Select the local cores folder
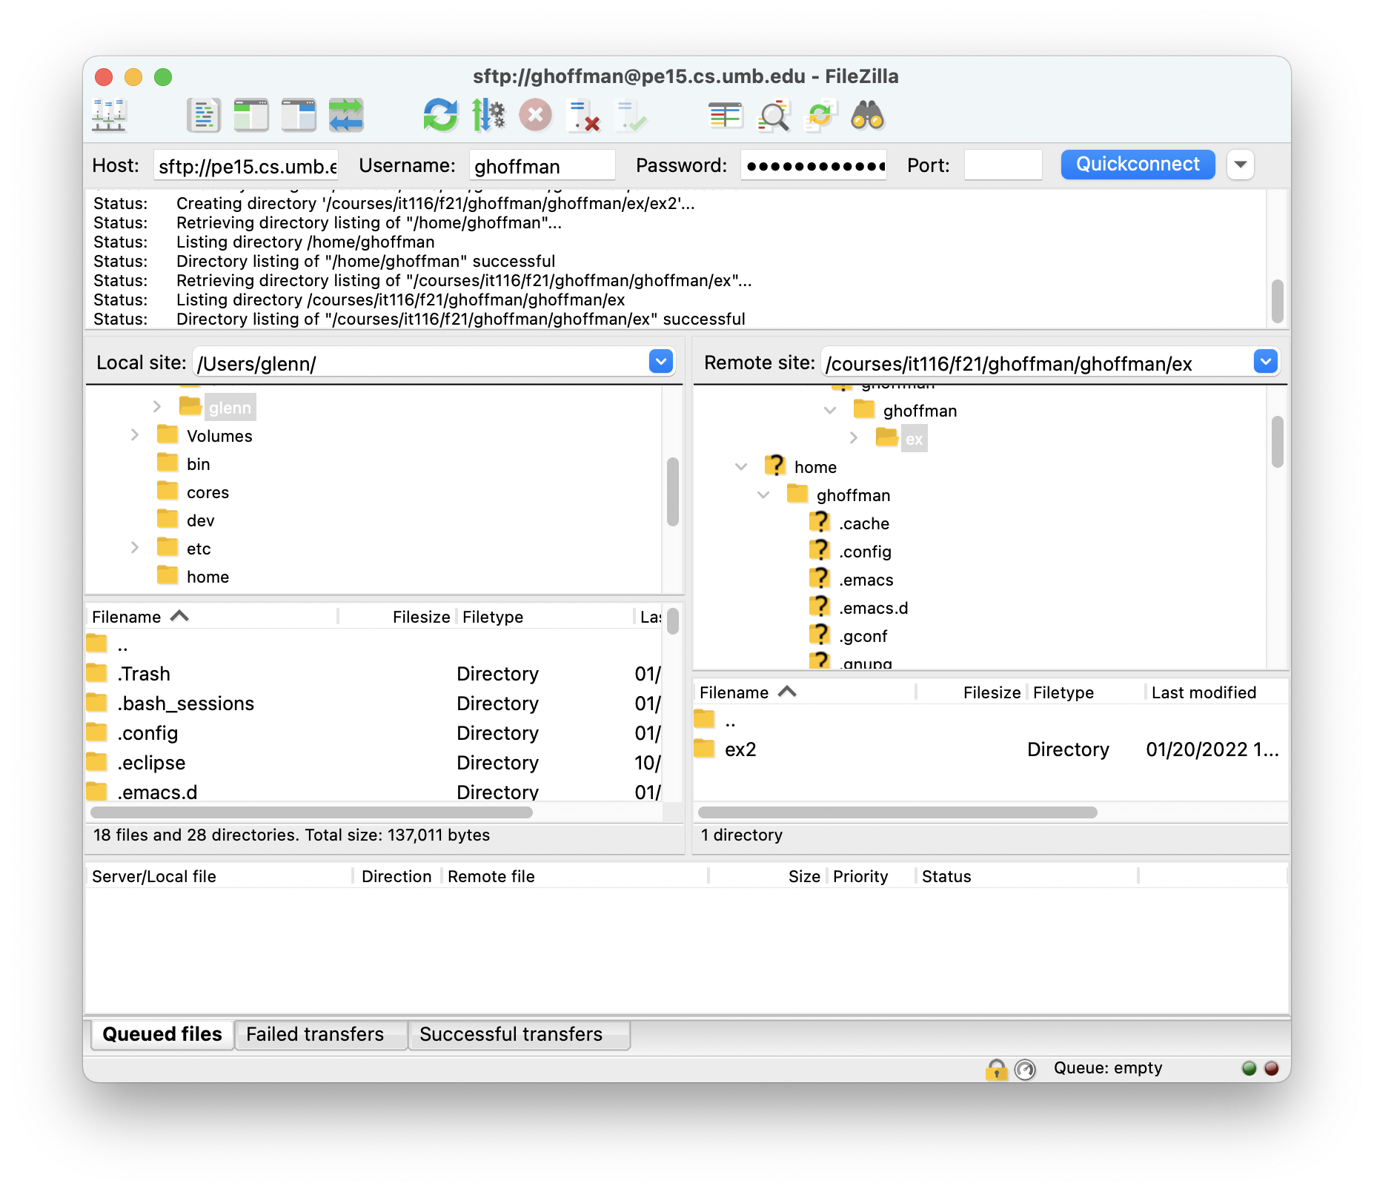Image resolution: width=1374 pixels, height=1192 pixels. 208,492
